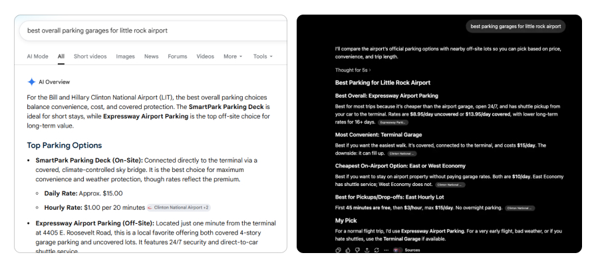Screen dimensions: 596x267
Task: Give a thumbs down to the answer
Action: click(x=357, y=250)
